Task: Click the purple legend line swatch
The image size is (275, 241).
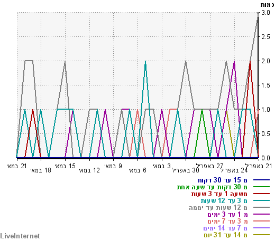Action: tap(261, 214)
